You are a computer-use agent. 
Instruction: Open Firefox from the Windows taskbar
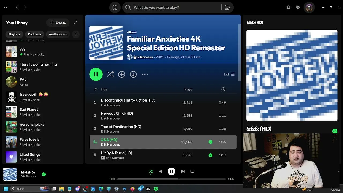point(132,189)
